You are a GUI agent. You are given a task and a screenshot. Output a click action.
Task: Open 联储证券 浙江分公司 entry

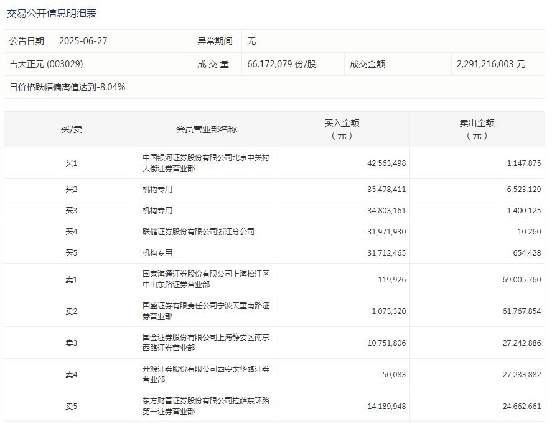(x=199, y=232)
